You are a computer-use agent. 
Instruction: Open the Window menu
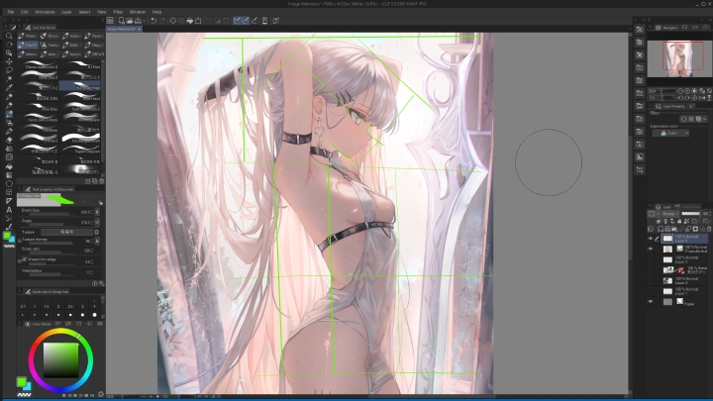coord(138,12)
